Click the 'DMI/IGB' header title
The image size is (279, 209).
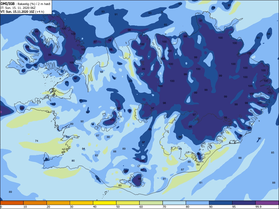pos(8,4)
